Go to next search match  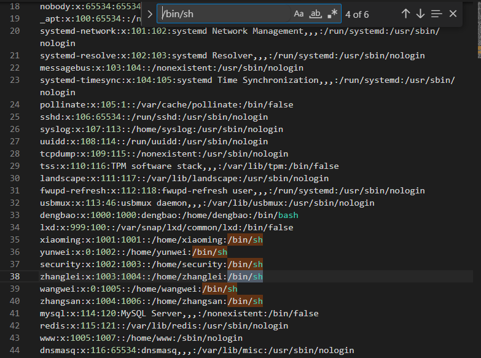pos(420,14)
